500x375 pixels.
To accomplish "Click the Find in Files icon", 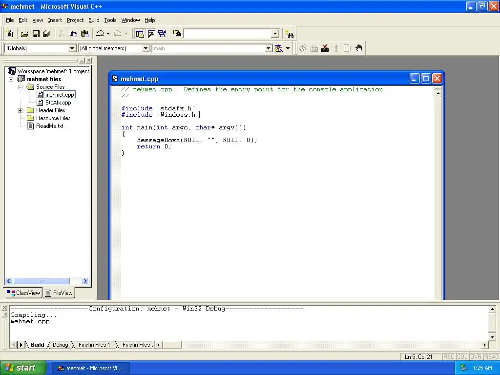I will click(177, 34).
